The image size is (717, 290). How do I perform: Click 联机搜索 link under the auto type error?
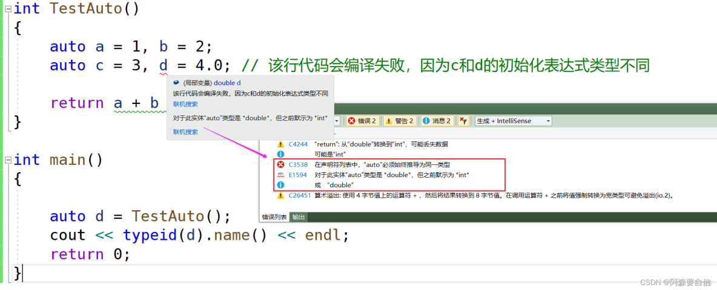coord(185,132)
